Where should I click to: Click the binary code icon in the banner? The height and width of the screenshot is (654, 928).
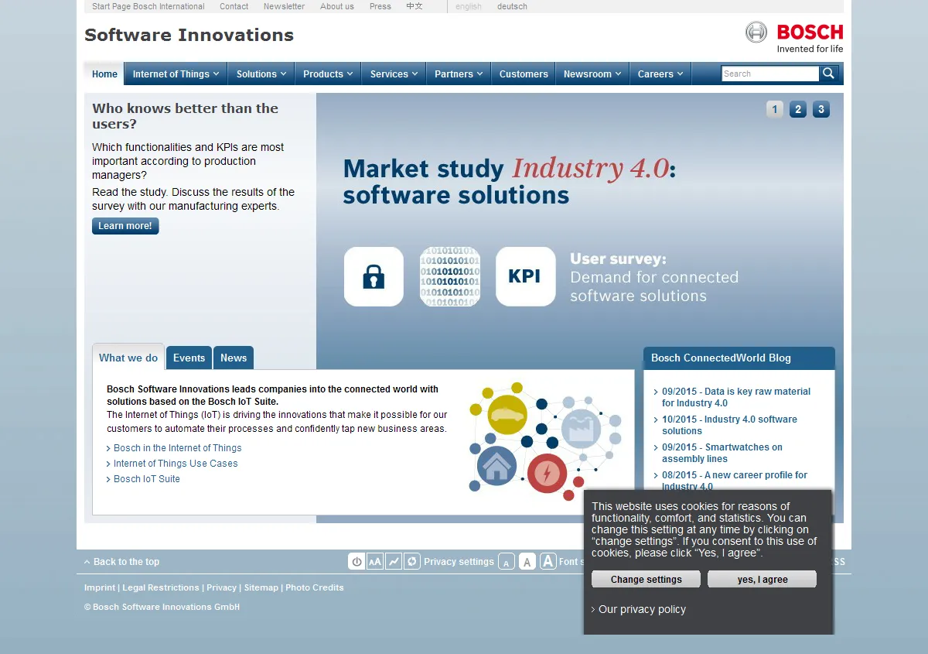coord(449,276)
